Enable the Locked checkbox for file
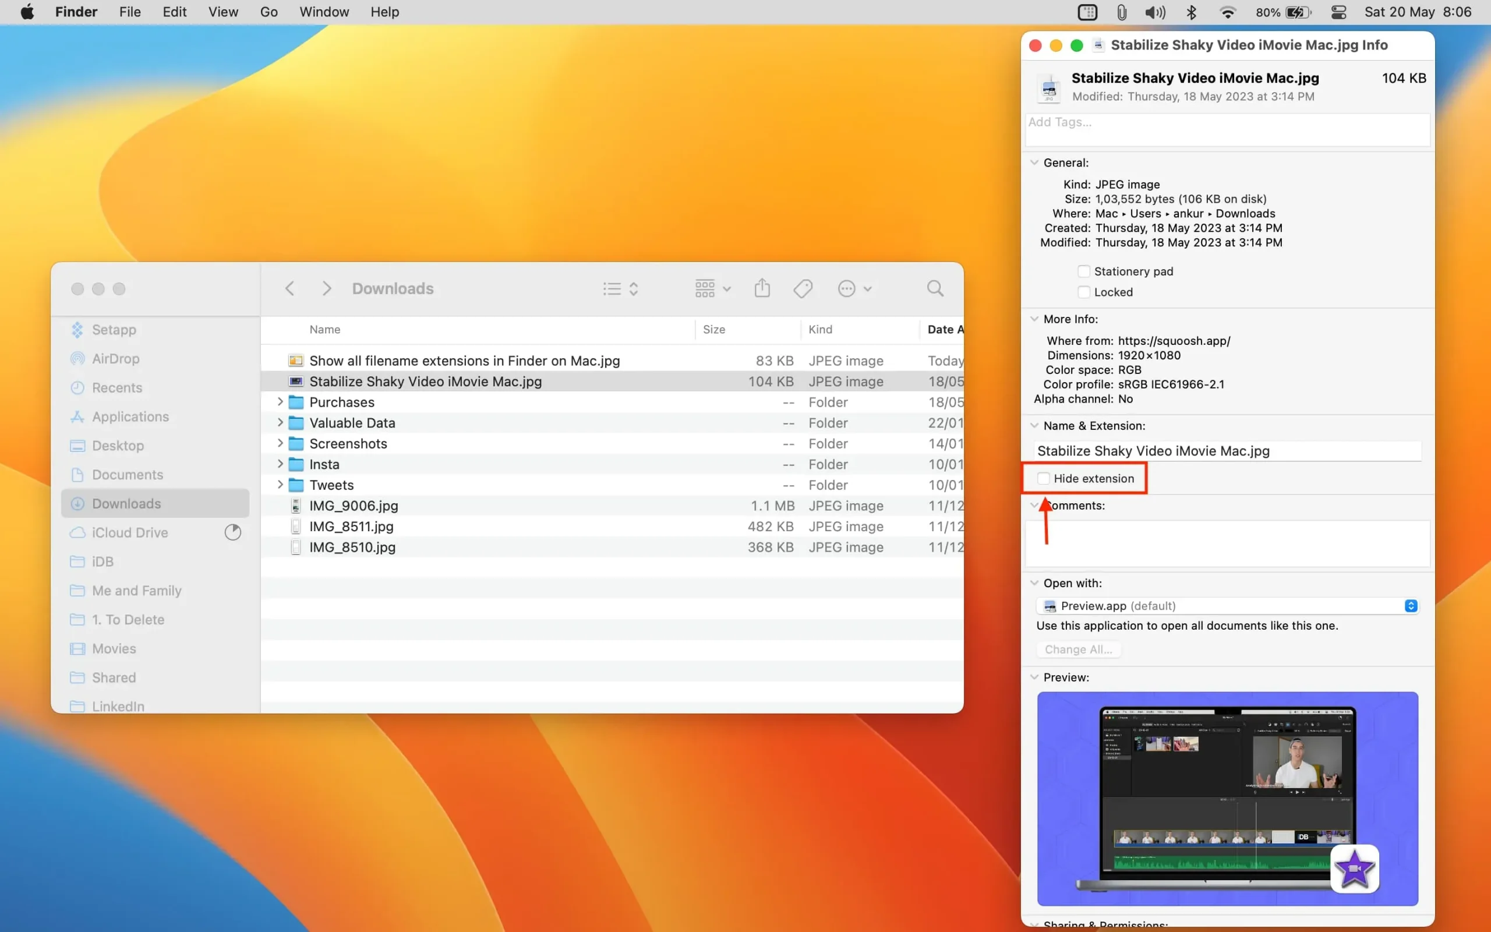1491x932 pixels. point(1083,291)
